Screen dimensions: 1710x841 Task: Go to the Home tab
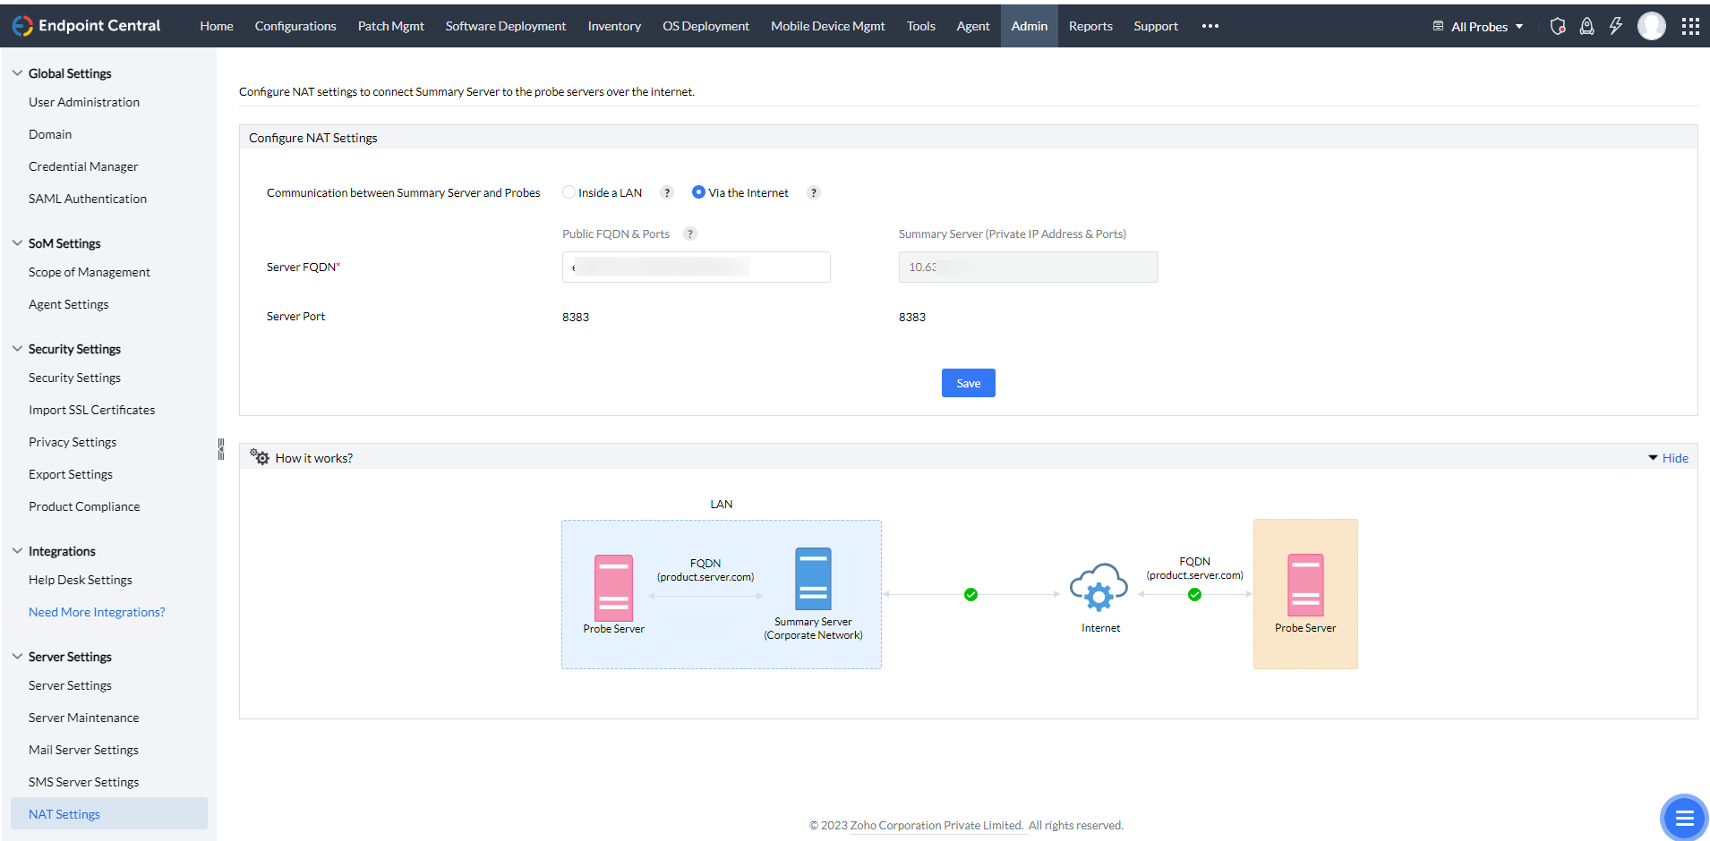coord(217,26)
